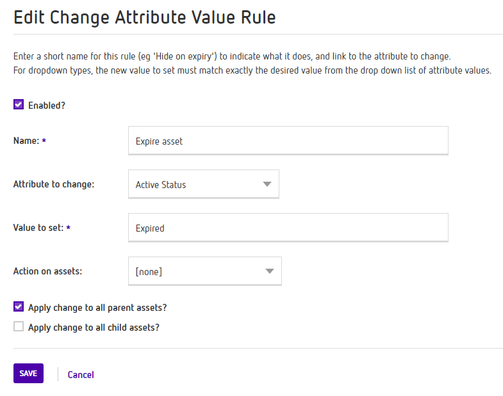
Task: Click the instruction text about short rule name
Action: [x=232, y=56]
